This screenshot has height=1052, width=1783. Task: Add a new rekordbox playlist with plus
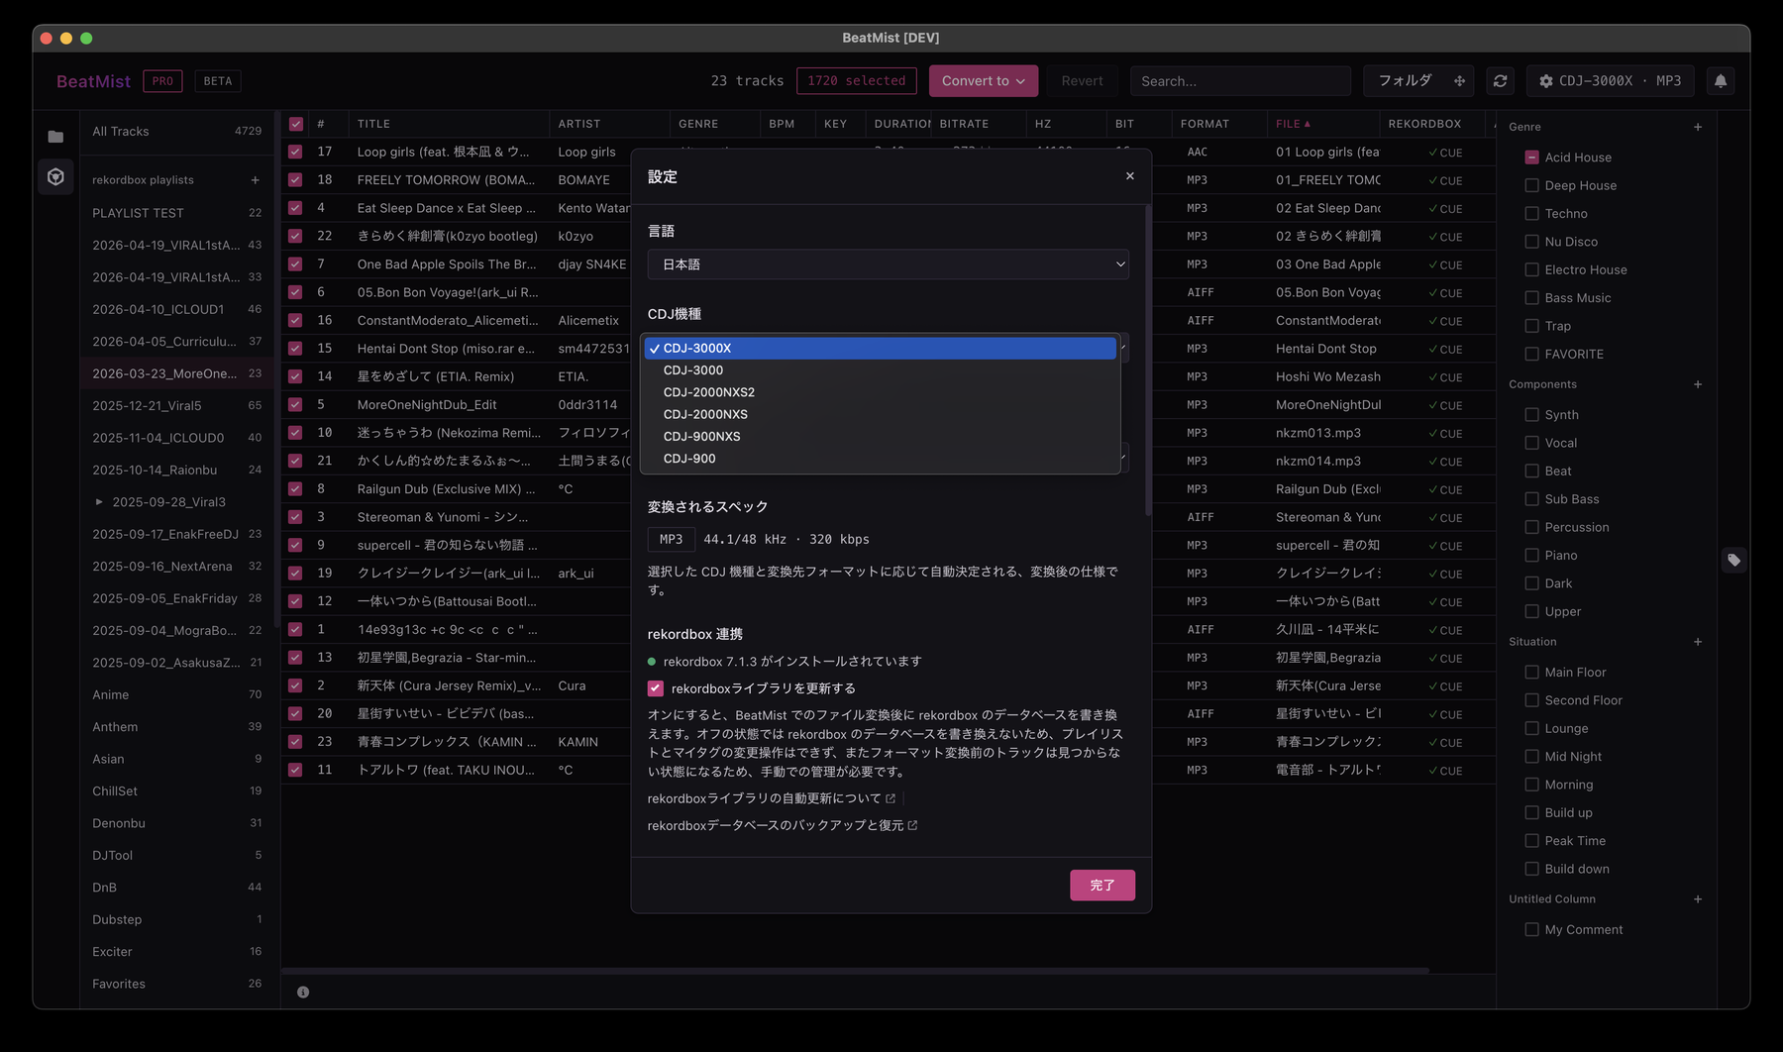pos(255,180)
